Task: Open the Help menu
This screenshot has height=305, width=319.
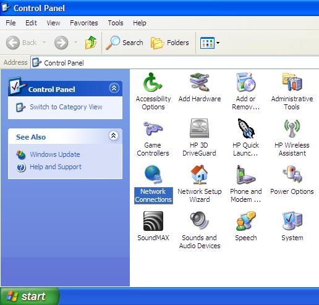Action: [x=140, y=23]
